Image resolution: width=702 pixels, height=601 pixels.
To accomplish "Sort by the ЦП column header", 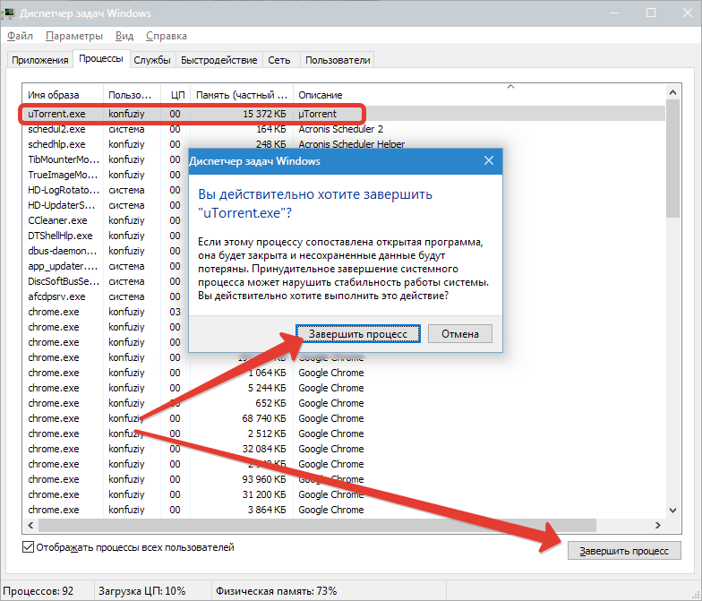I will [175, 95].
